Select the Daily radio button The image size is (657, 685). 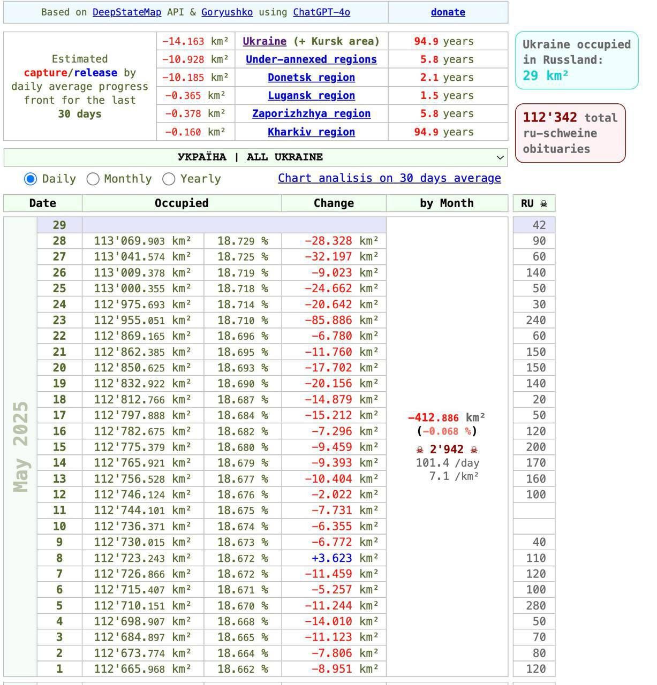(x=31, y=179)
